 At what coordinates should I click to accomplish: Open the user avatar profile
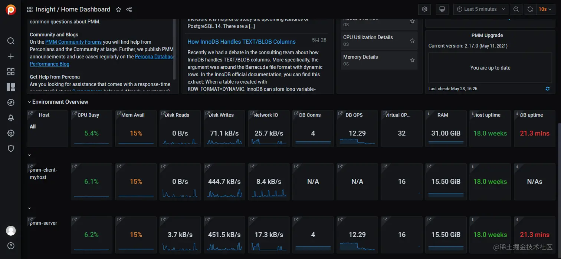pyautogui.click(x=11, y=231)
